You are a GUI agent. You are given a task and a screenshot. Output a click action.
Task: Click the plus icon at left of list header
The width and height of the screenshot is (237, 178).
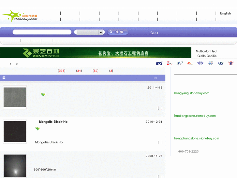pyautogui.click(x=4, y=78)
